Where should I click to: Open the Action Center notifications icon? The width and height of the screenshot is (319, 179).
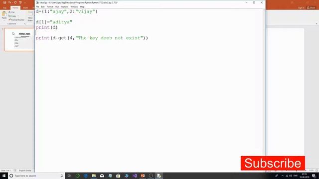[x=314, y=176]
